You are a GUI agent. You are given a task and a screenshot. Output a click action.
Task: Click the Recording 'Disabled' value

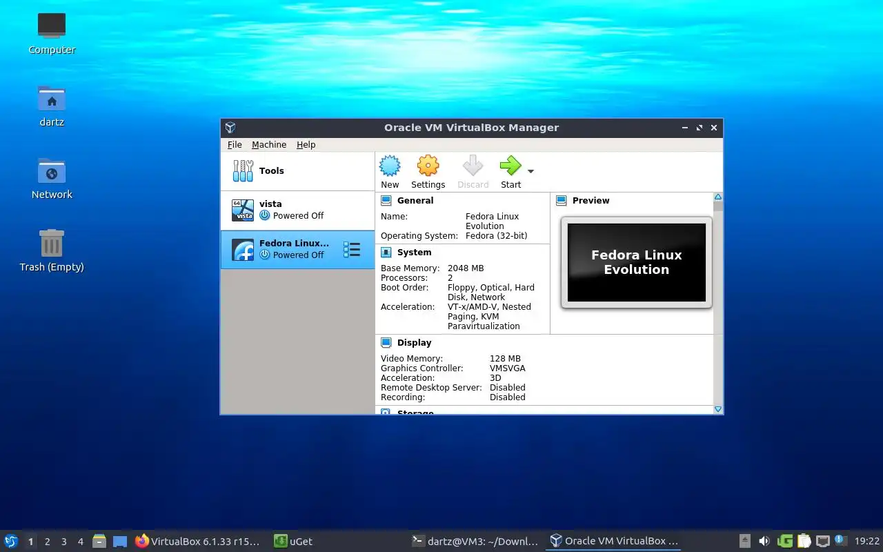507,397
